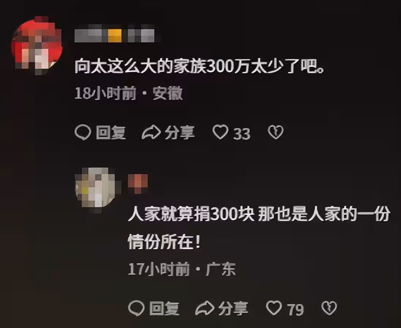Viewport: 401px width, 328px height.
Task: Click reply bubble icon on Guangdong comment
Action: pyautogui.click(x=136, y=308)
